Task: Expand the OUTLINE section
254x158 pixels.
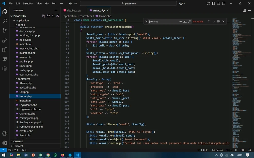Action: point(18,141)
